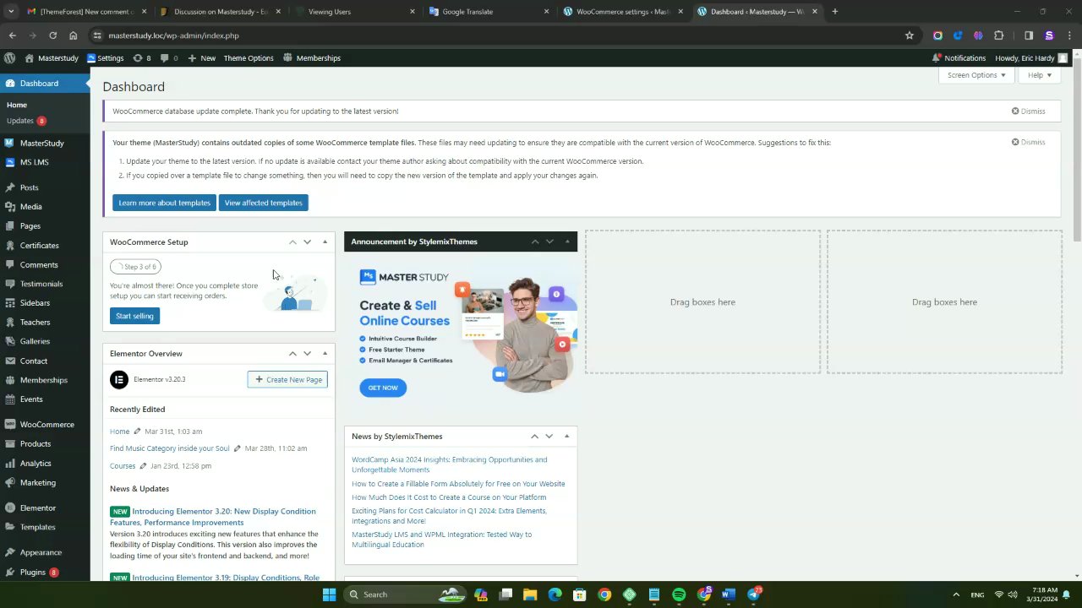Collapse the Elementor Overview panel
The image size is (1082, 608).
click(x=325, y=354)
